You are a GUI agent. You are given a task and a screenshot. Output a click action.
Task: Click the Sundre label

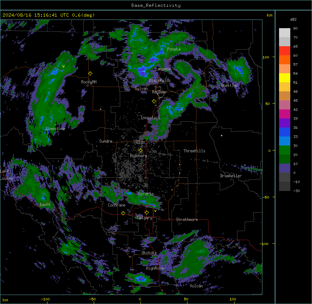coord(106,141)
